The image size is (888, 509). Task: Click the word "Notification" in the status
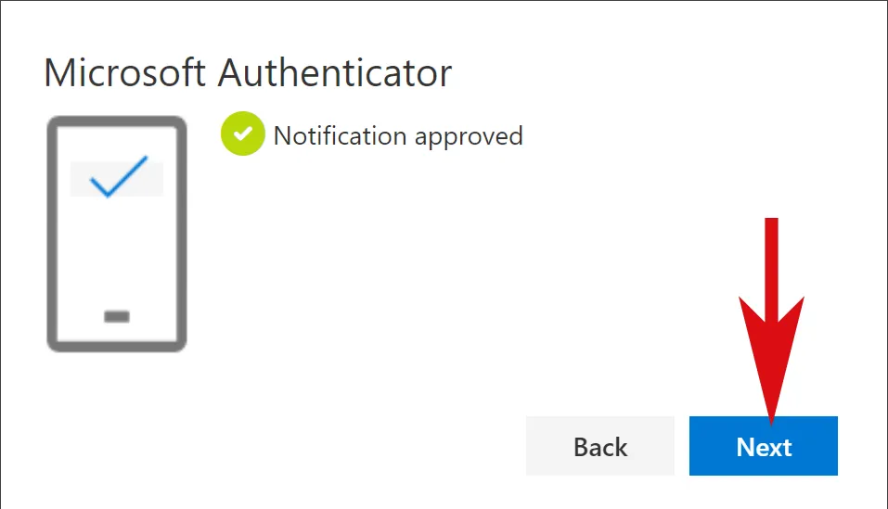pyautogui.click(x=340, y=136)
